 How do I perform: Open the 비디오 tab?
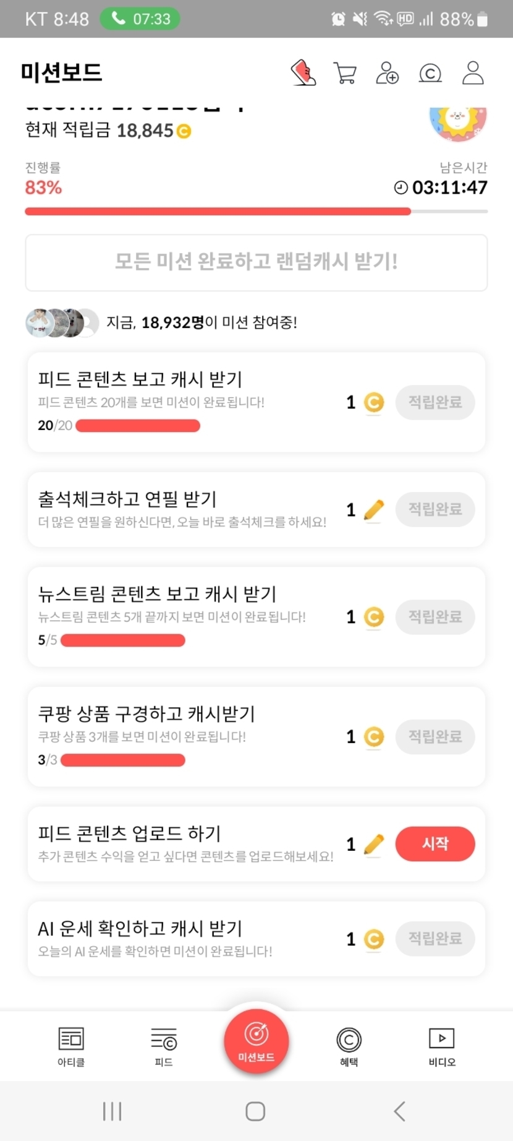click(442, 1046)
